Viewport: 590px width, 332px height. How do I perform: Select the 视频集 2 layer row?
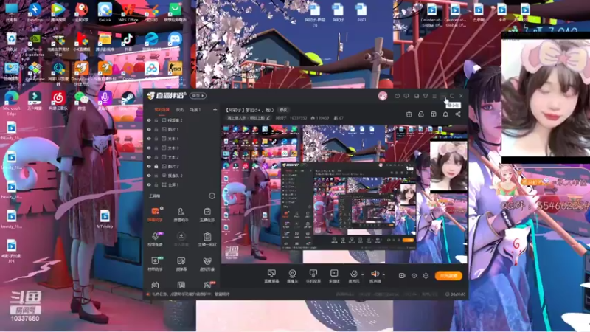182,120
